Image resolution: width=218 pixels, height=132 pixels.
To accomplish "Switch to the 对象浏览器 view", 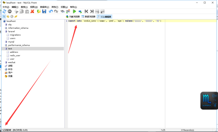I will [73, 17].
